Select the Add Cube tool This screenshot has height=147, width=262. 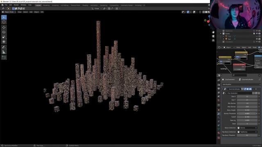tap(4, 58)
